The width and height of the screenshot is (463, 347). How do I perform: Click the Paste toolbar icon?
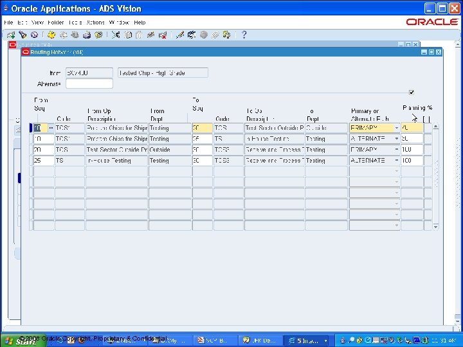(x=139, y=35)
